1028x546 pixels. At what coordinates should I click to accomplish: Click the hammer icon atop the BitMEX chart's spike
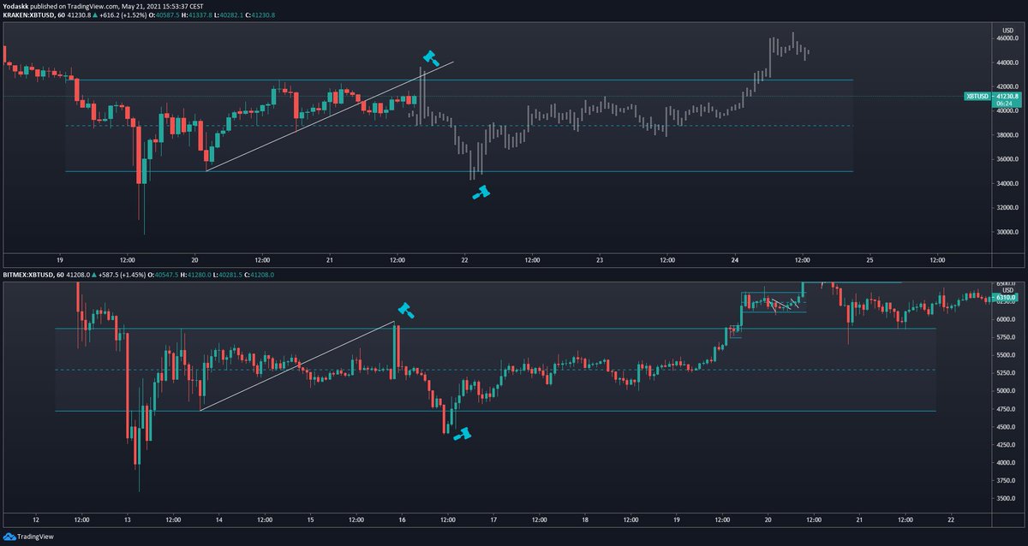coord(406,310)
